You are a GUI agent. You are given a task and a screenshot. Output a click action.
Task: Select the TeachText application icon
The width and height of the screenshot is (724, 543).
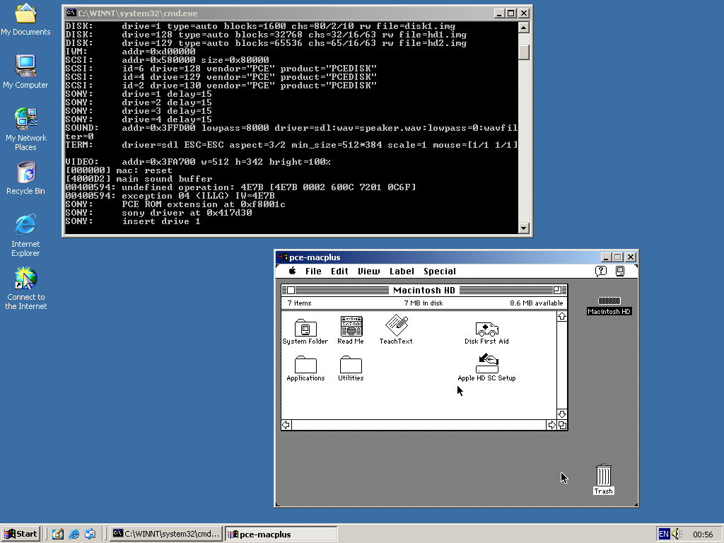[396, 325]
